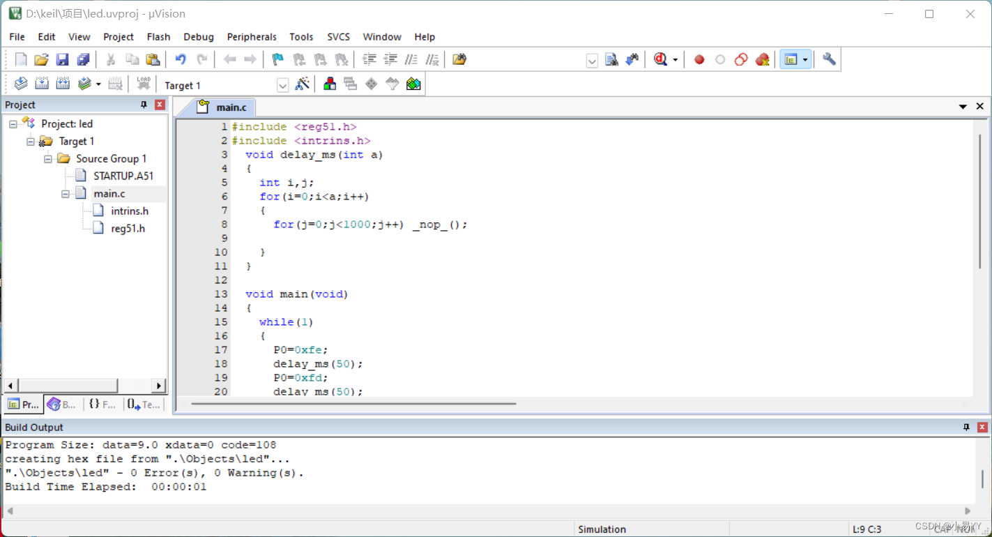Pin the Build Output panel with the pushpin
This screenshot has height=537, width=992.
[x=966, y=427]
